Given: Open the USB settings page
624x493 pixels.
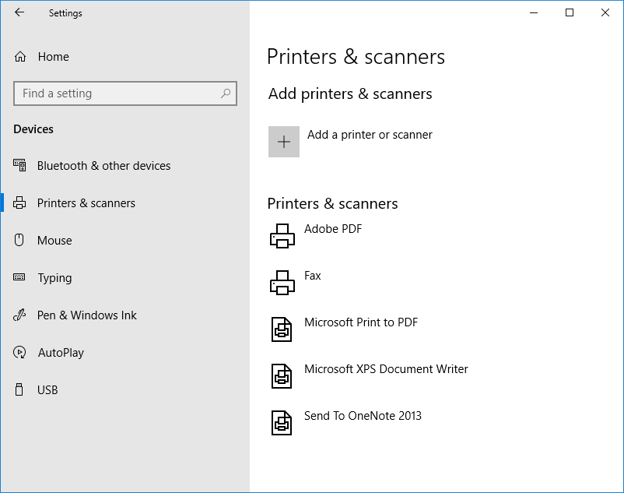Looking at the screenshot, I should click(47, 390).
